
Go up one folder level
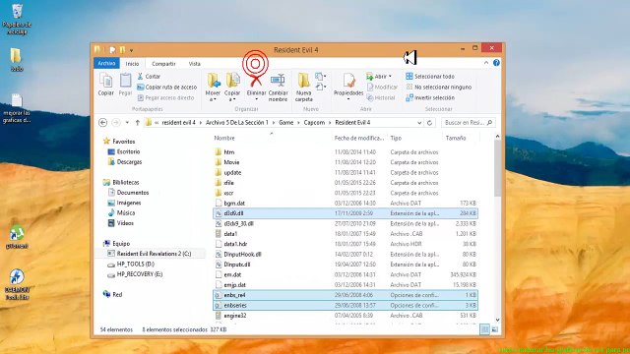click(138, 122)
